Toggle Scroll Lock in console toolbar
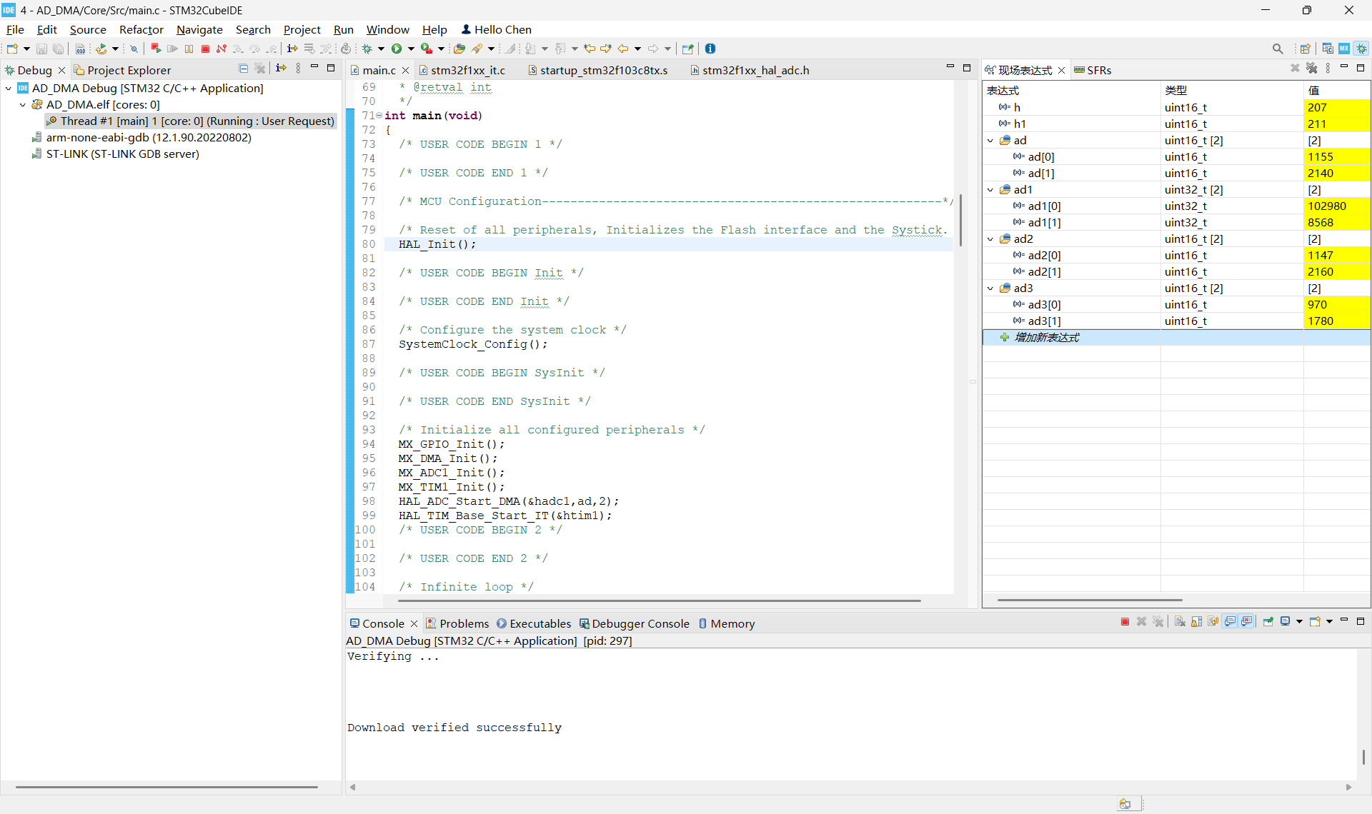Viewport: 1372px width, 814px height. [1196, 622]
